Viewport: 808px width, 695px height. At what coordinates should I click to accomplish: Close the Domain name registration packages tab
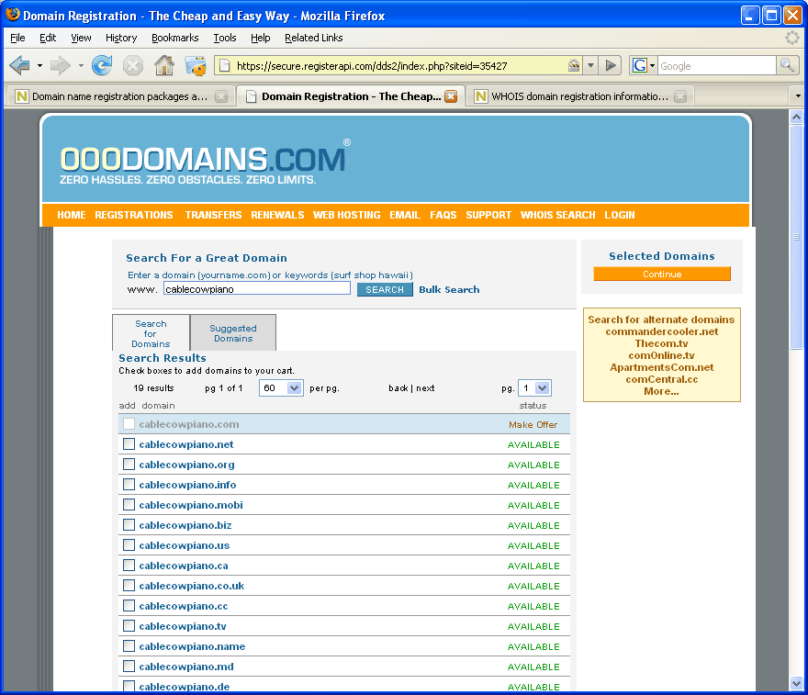(x=221, y=96)
